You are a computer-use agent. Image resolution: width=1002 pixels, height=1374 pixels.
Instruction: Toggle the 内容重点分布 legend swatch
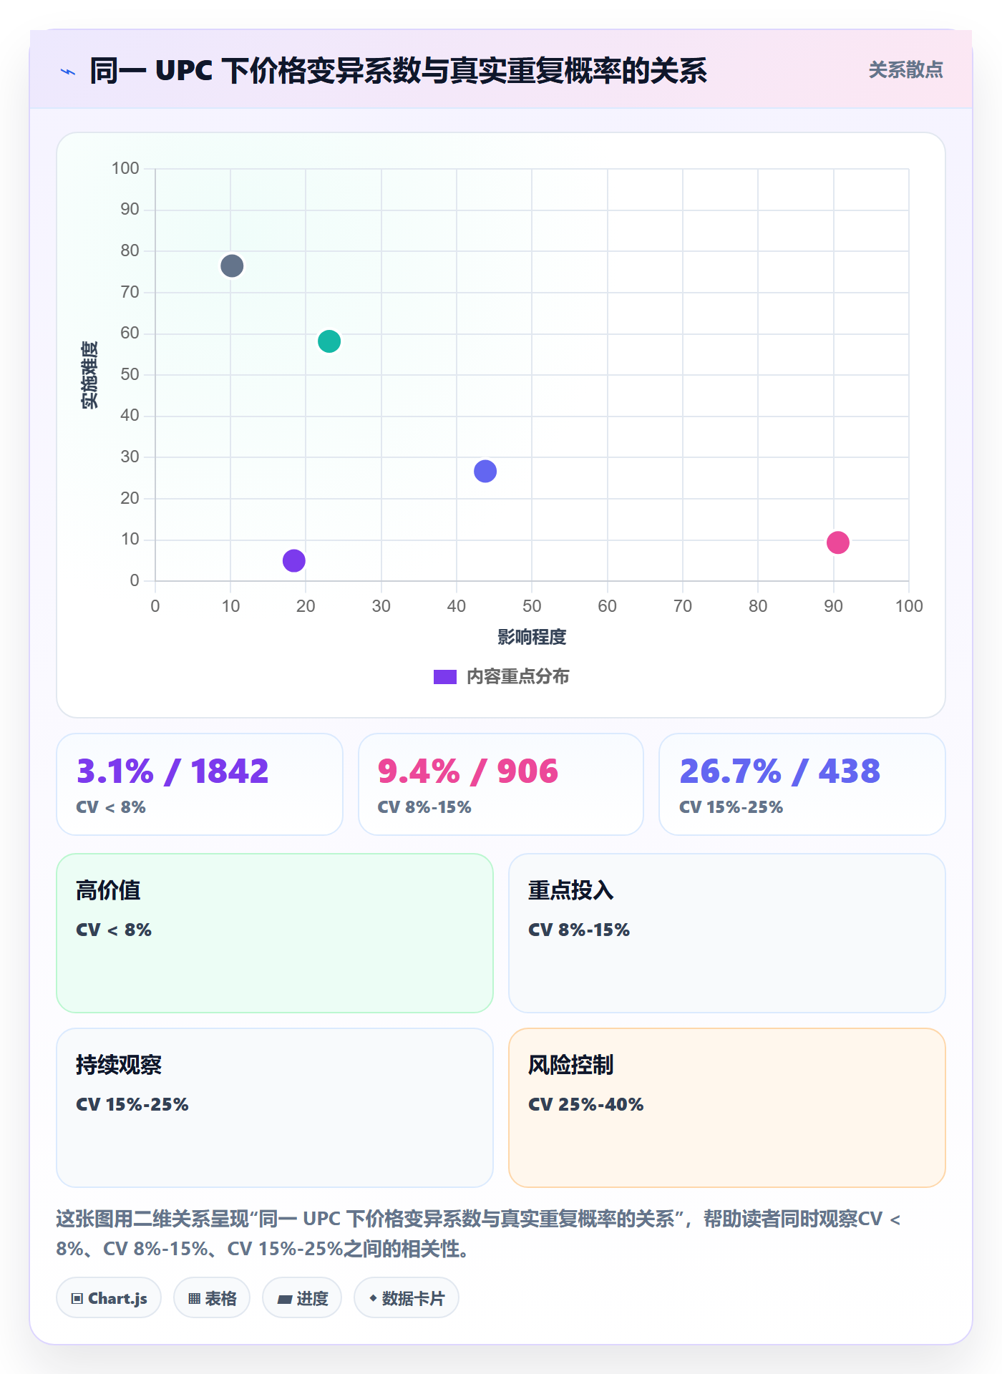pos(444,677)
